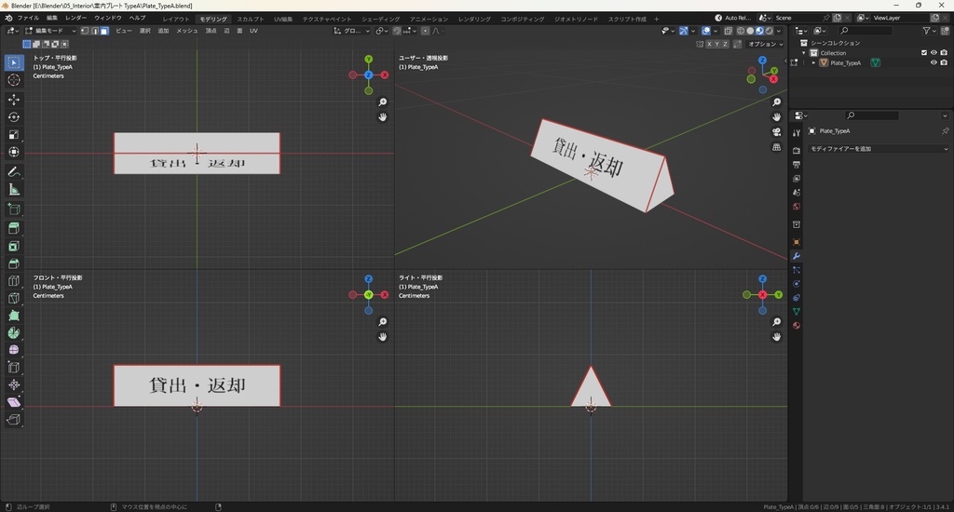Click zoom magnifier icon in right orthographic view

[777, 321]
